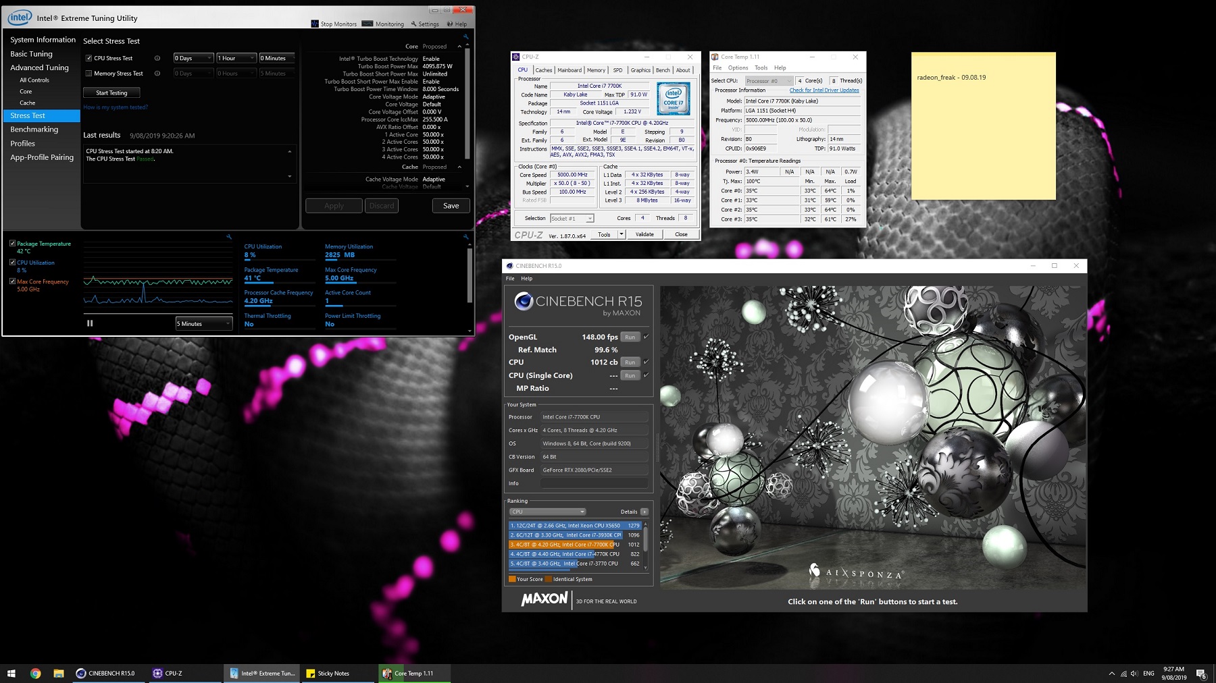Screen dimensions: 1216x683
Task: Click the CPU-Z title bar icon
Action: (x=516, y=57)
